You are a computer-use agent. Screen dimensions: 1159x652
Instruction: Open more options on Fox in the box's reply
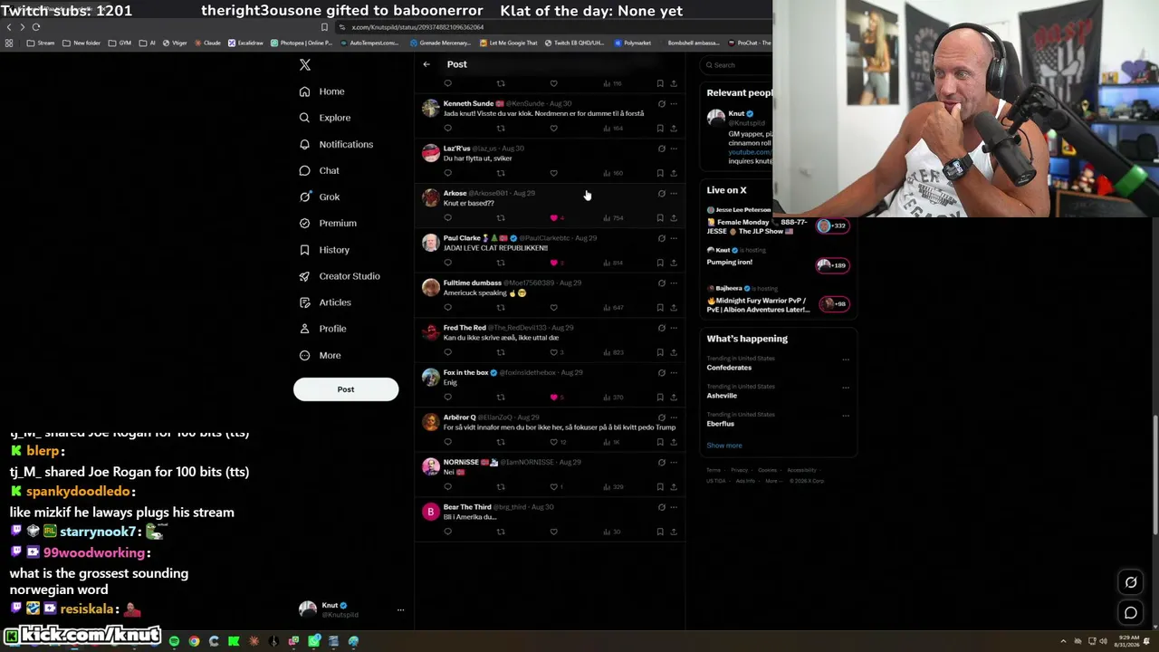(674, 372)
